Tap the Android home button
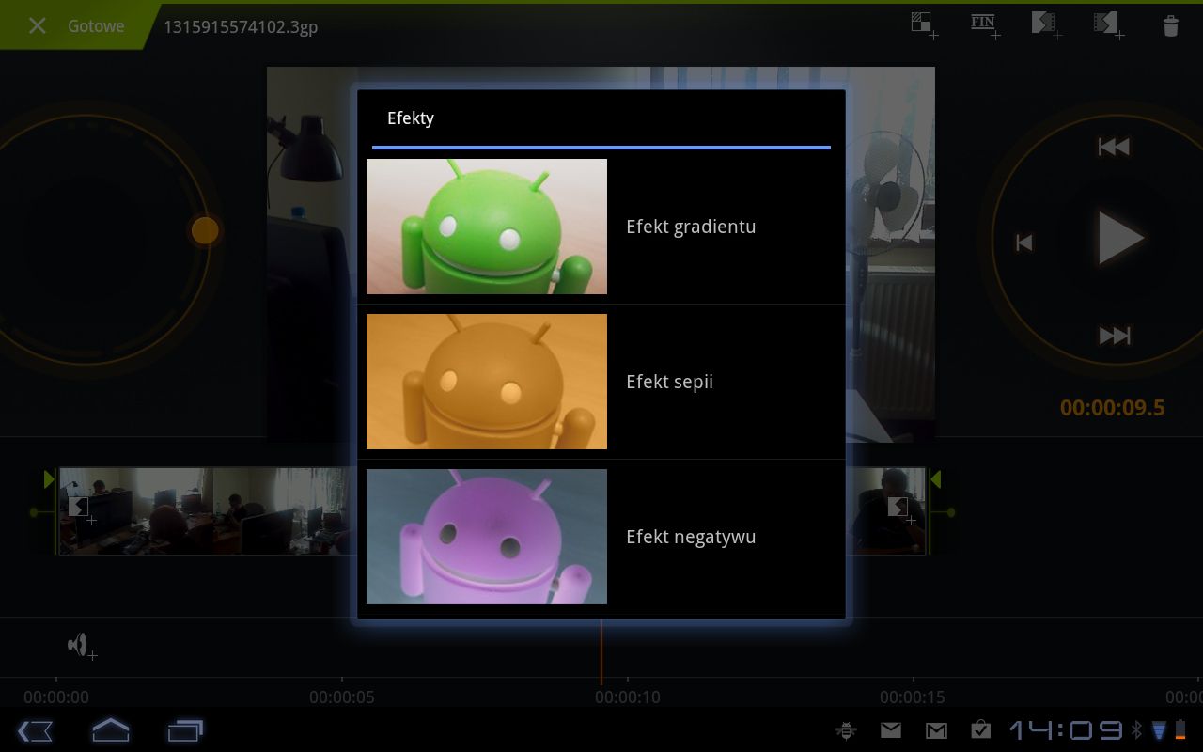This screenshot has width=1203, height=752. point(111,729)
